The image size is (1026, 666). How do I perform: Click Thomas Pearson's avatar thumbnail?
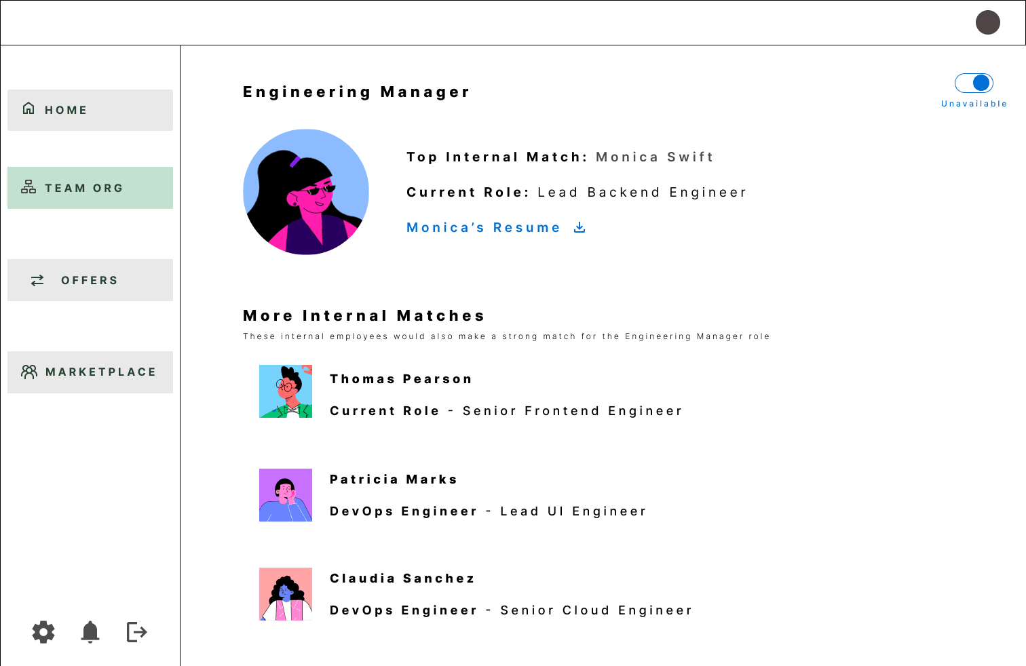(286, 391)
